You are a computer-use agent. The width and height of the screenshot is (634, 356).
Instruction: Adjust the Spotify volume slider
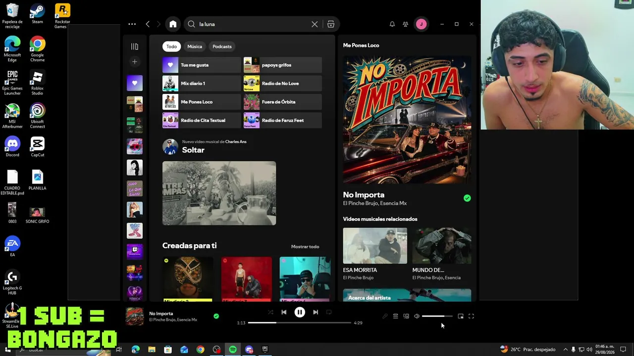[437, 316]
